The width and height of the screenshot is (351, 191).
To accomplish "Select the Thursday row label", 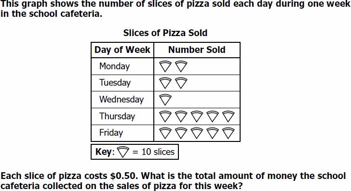I will (117, 116).
